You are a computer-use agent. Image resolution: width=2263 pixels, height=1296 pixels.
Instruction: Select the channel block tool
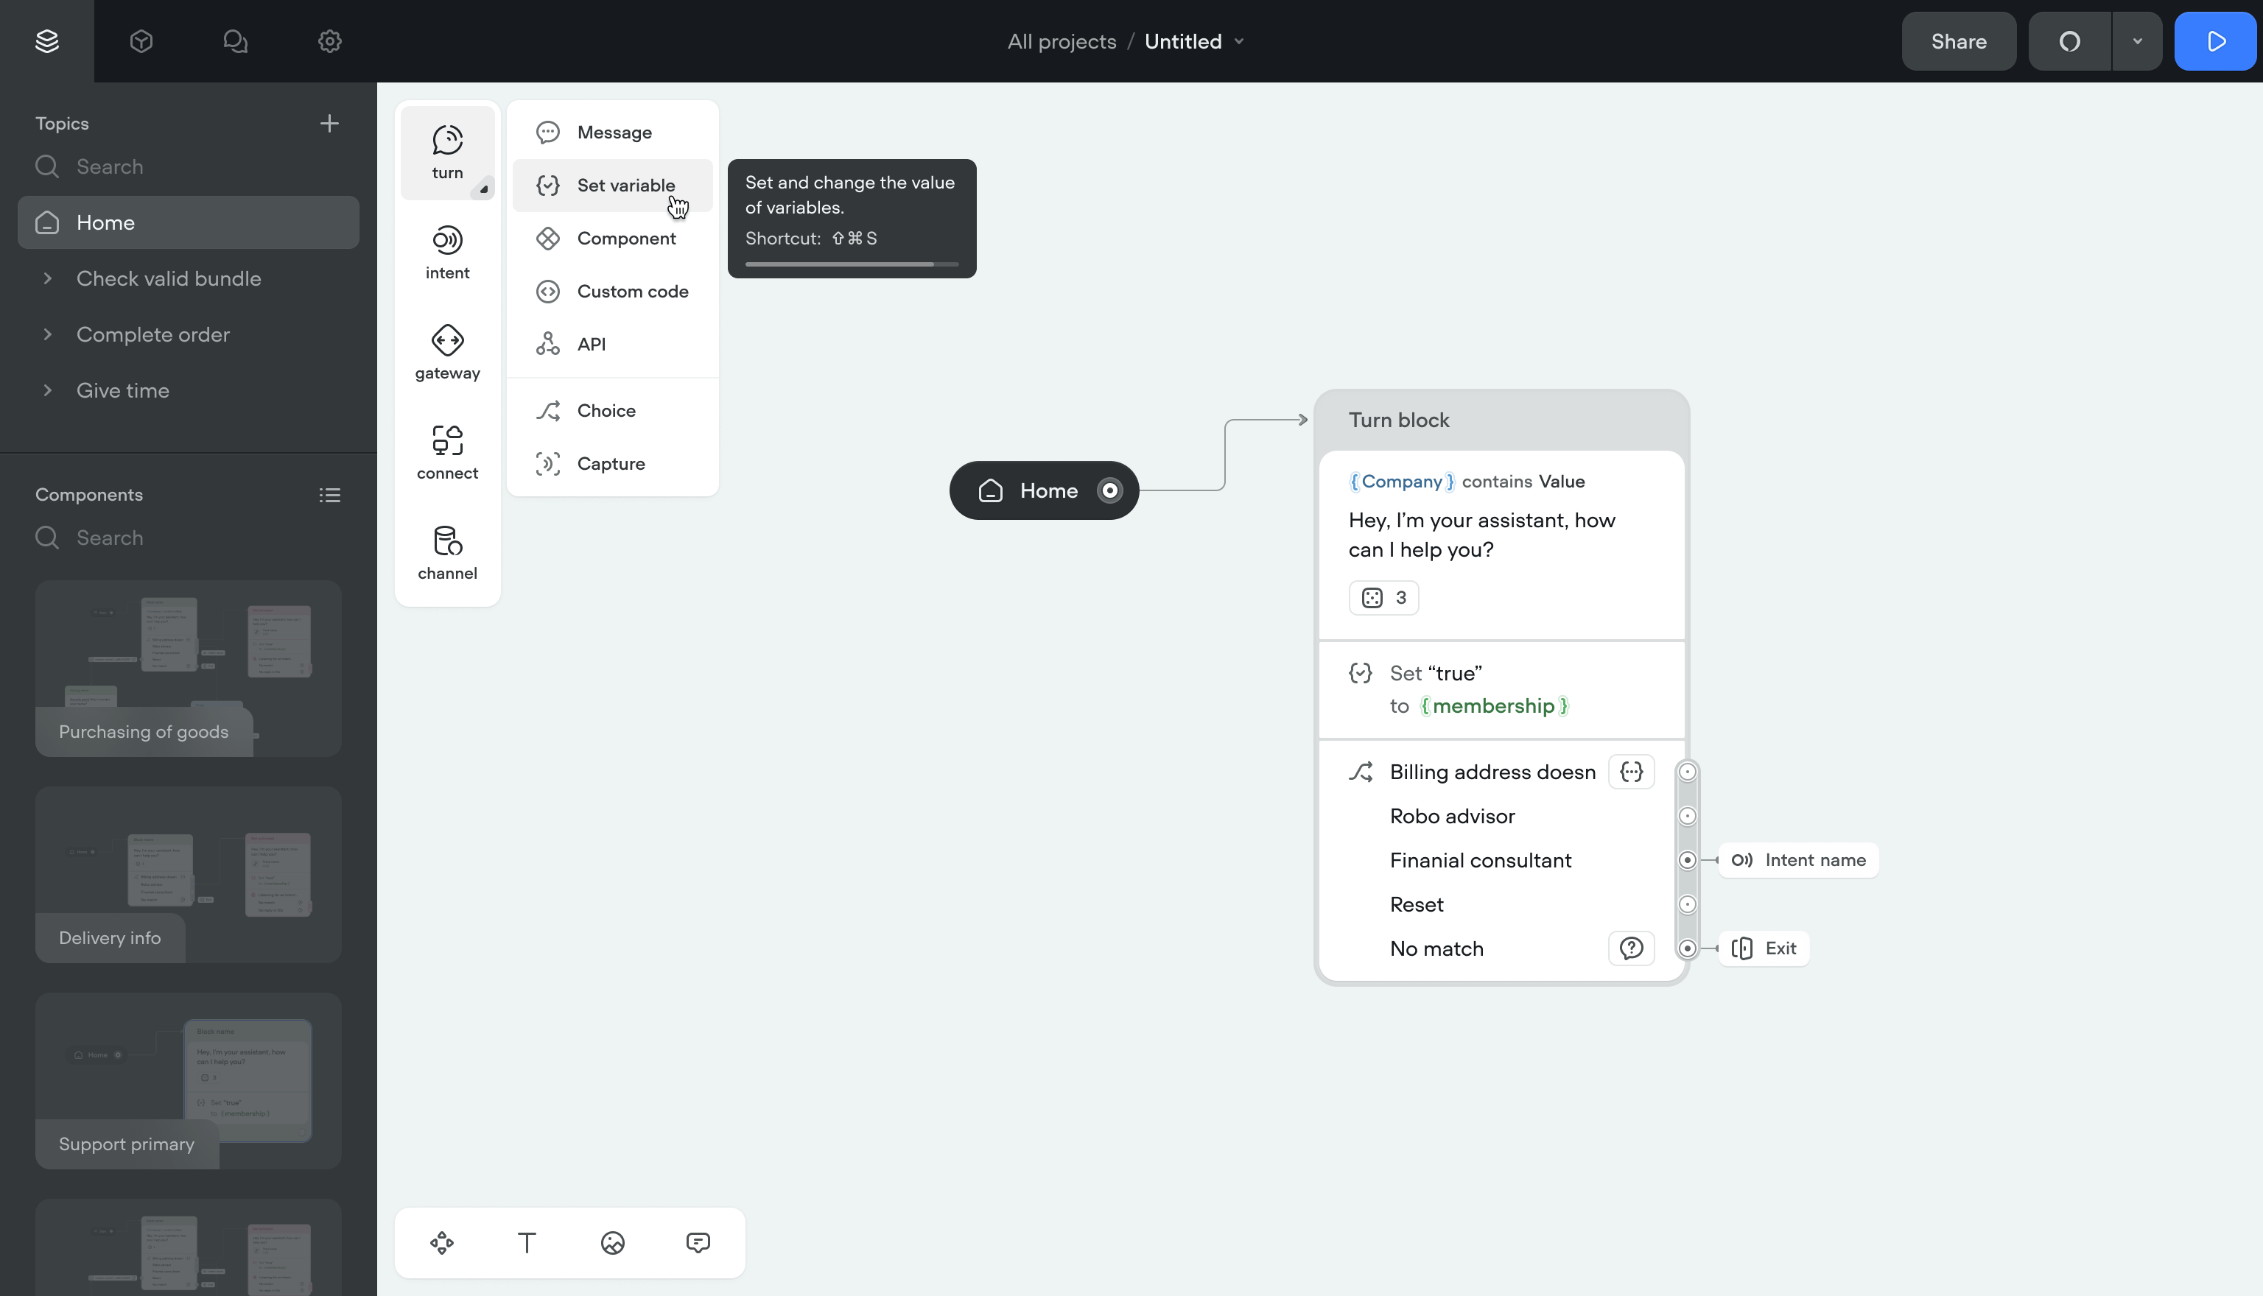pos(447,553)
